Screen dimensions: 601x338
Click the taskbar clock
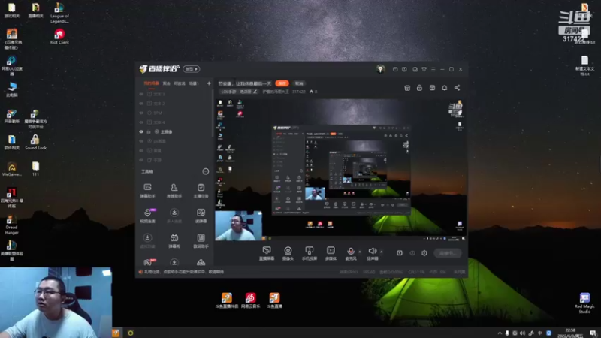(570, 333)
